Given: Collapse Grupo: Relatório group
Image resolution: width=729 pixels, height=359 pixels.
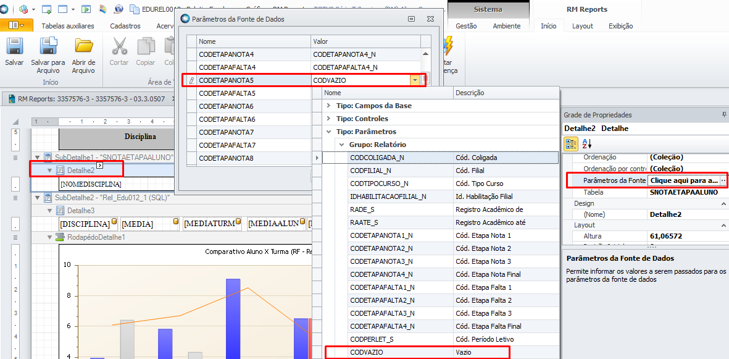Looking at the screenshot, I should (343, 145).
